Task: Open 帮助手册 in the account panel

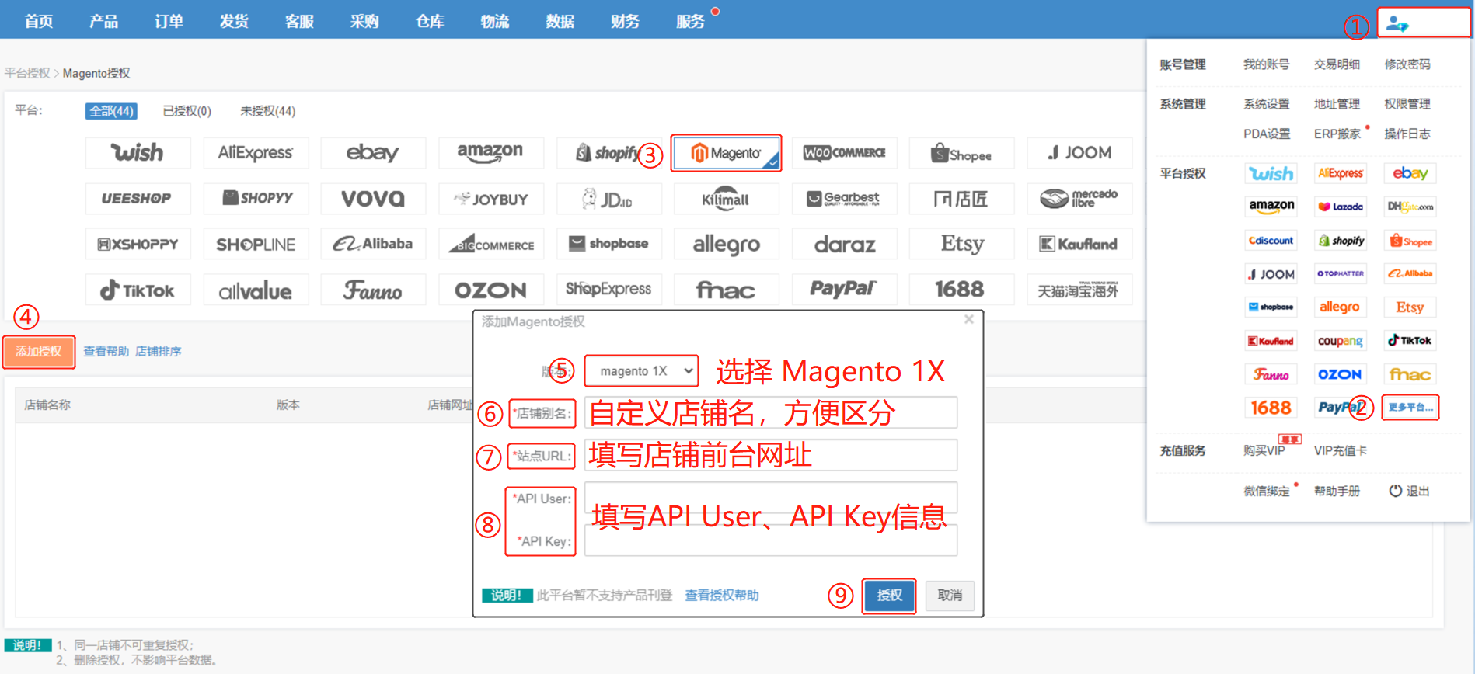Action: click(1337, 491)
